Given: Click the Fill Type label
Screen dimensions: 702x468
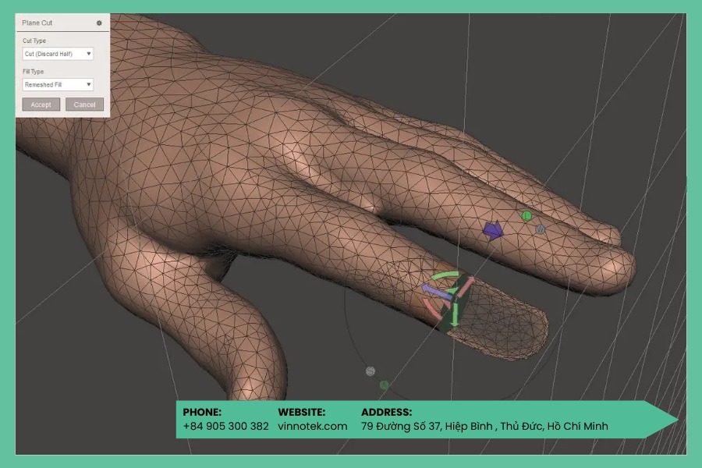Looking at the screenshot, I should [33, 72].
